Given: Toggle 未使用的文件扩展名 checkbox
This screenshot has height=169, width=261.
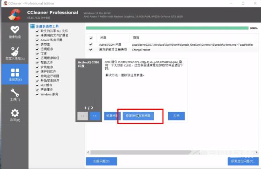Looking at the screenshot, I should pyautogui.click(x=37, y=35).
